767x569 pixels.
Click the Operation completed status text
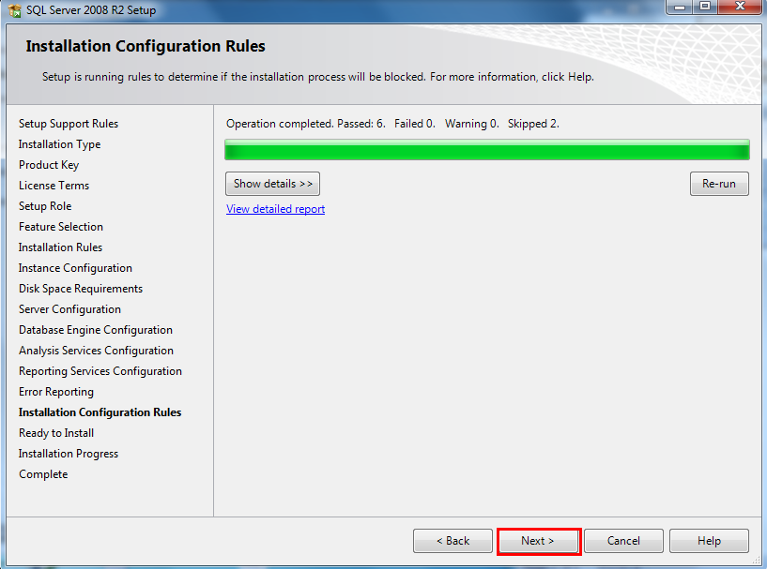point(392,124)
